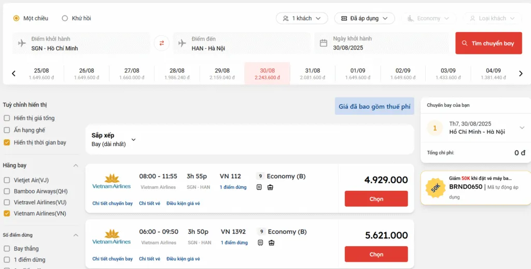Open Chi tiết vé for VN 1392
This screenshot has height=269, width=531.
(150, 259)
